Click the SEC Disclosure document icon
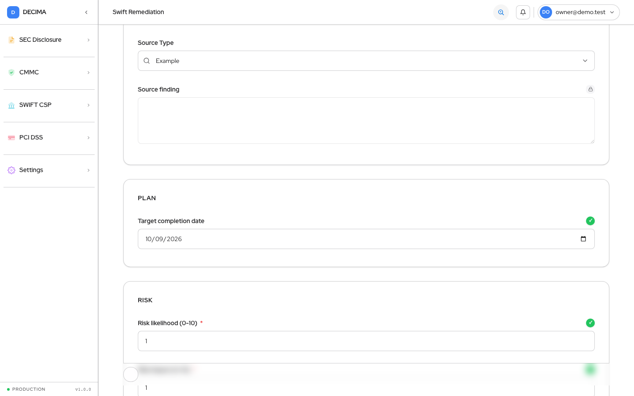Screen dimensions: 634x396 pos(11,40)
